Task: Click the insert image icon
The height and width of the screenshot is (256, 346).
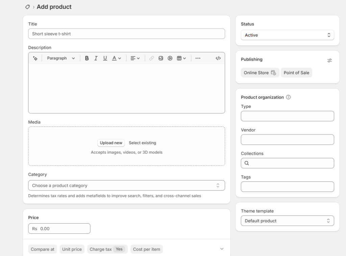Action: tap(160, 58)
